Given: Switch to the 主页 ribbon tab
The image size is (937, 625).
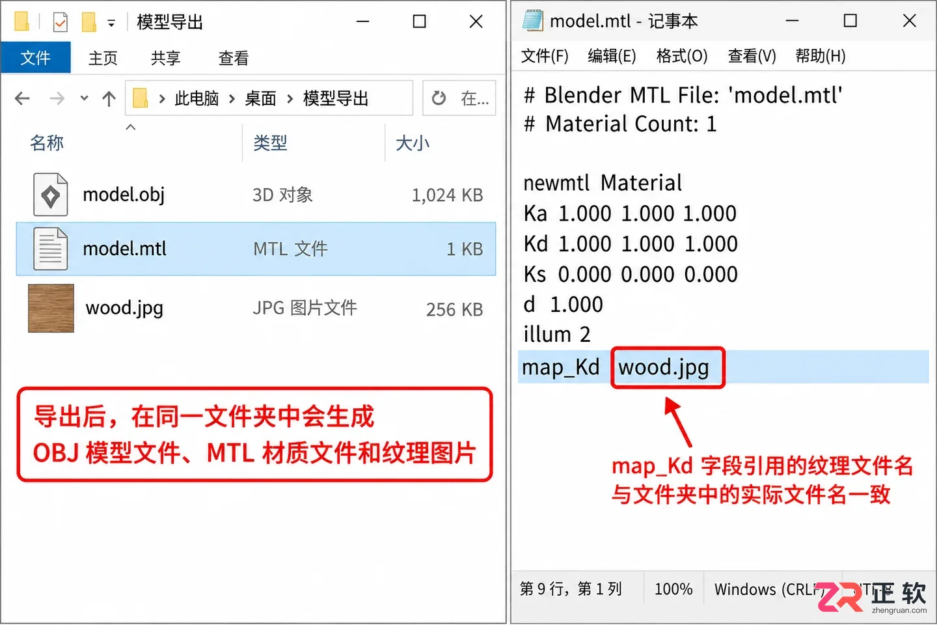Looking at the screenshot, I should click(x=103, y=59).
